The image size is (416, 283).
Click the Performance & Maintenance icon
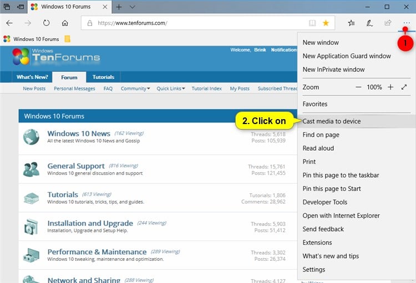[x=31, y=255]
